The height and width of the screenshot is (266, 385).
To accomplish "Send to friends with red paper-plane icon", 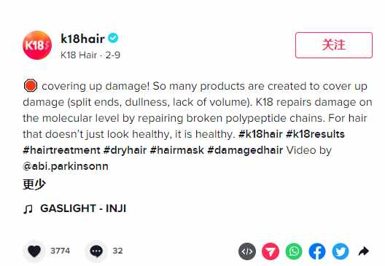I will (271, 251).
